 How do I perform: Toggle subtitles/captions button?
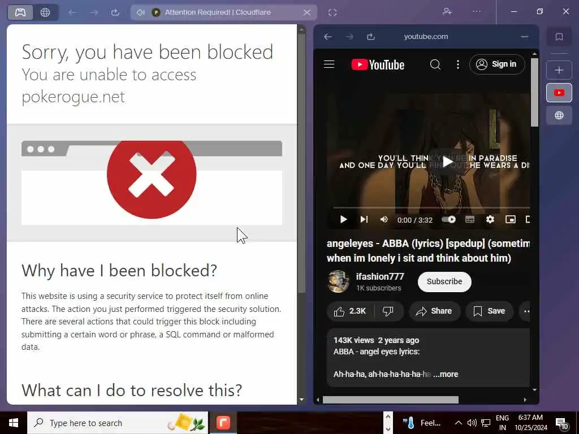(x=470, y=220)
